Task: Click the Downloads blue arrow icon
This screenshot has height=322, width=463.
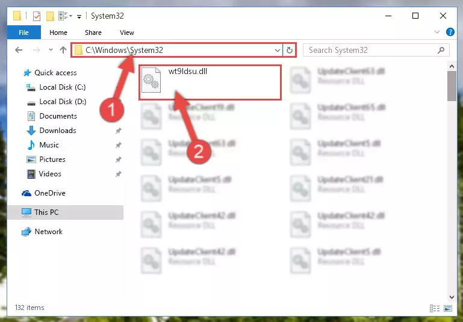Action: click(31, 131)
